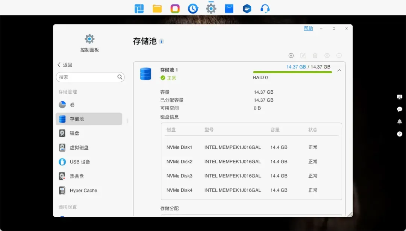Open the chat message icon on the right edge
406x231 pixels.
point(400,109)
